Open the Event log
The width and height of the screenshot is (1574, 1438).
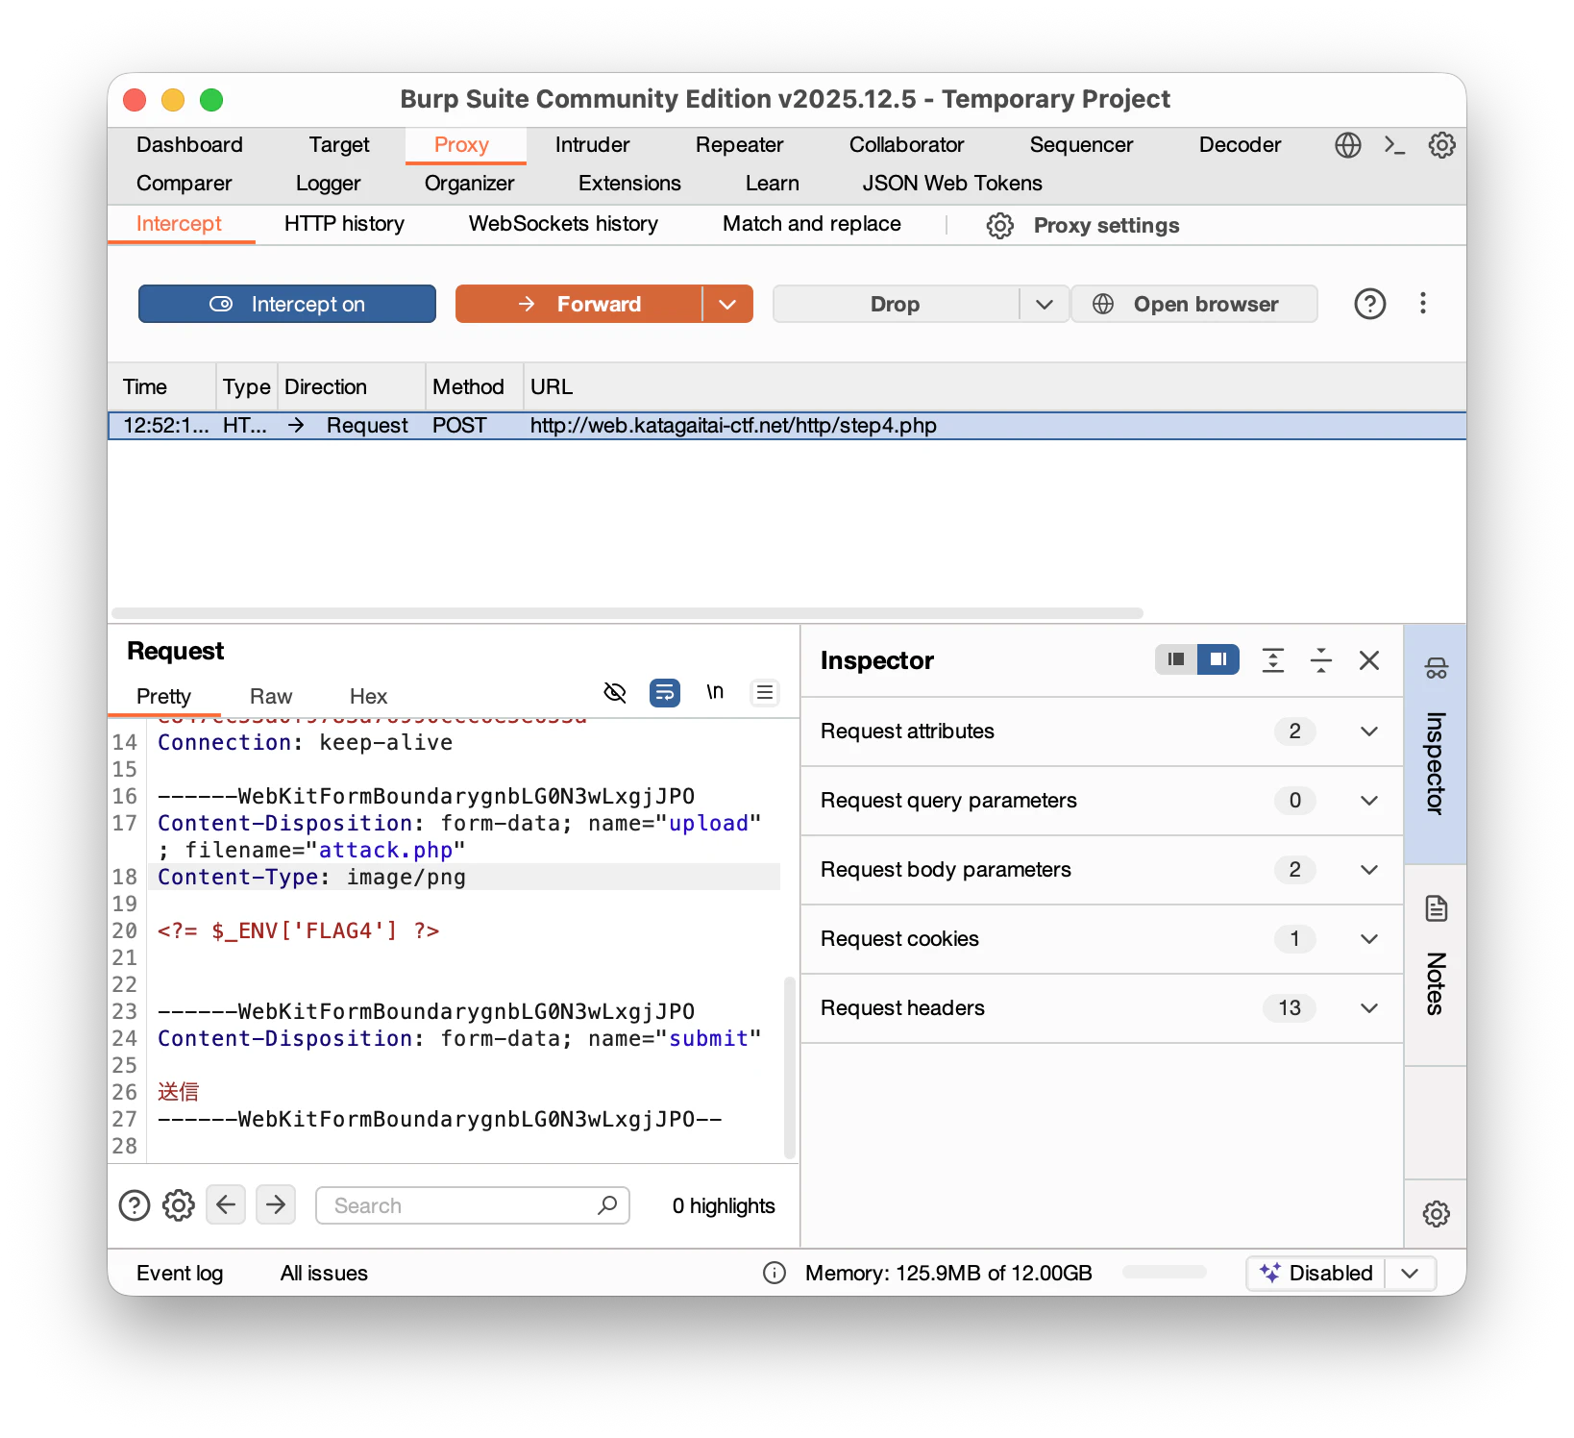[180, 1273]
